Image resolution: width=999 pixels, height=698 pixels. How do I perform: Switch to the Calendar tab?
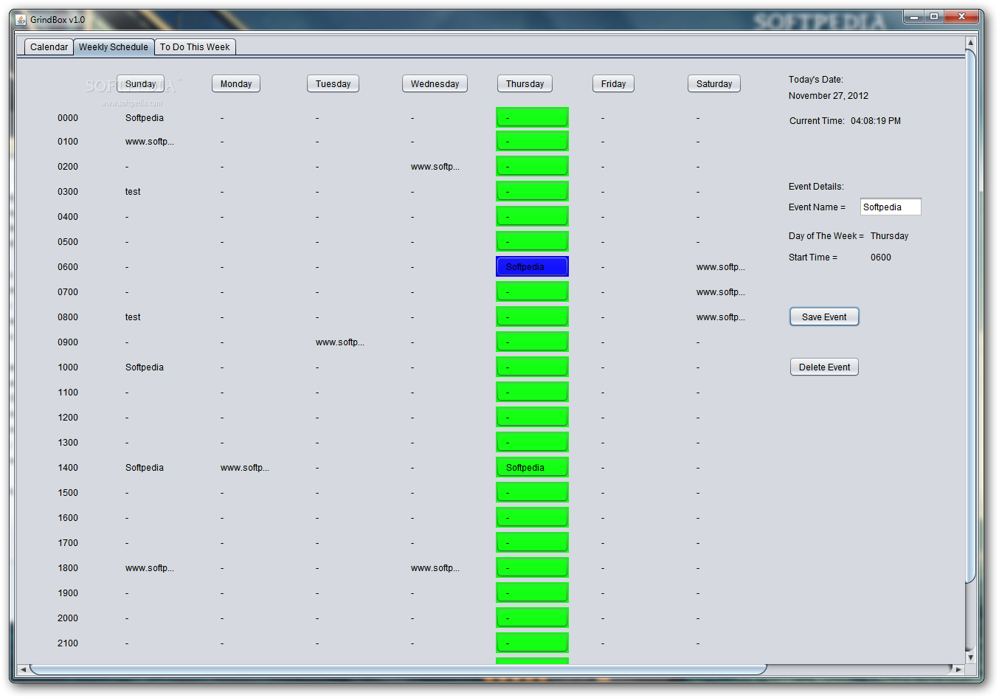(49, 47)
